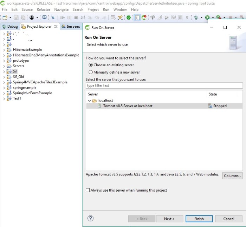Click Use Step Filters toolbar icon
This screenshot has height=227, width=246.
click(120, 18)
